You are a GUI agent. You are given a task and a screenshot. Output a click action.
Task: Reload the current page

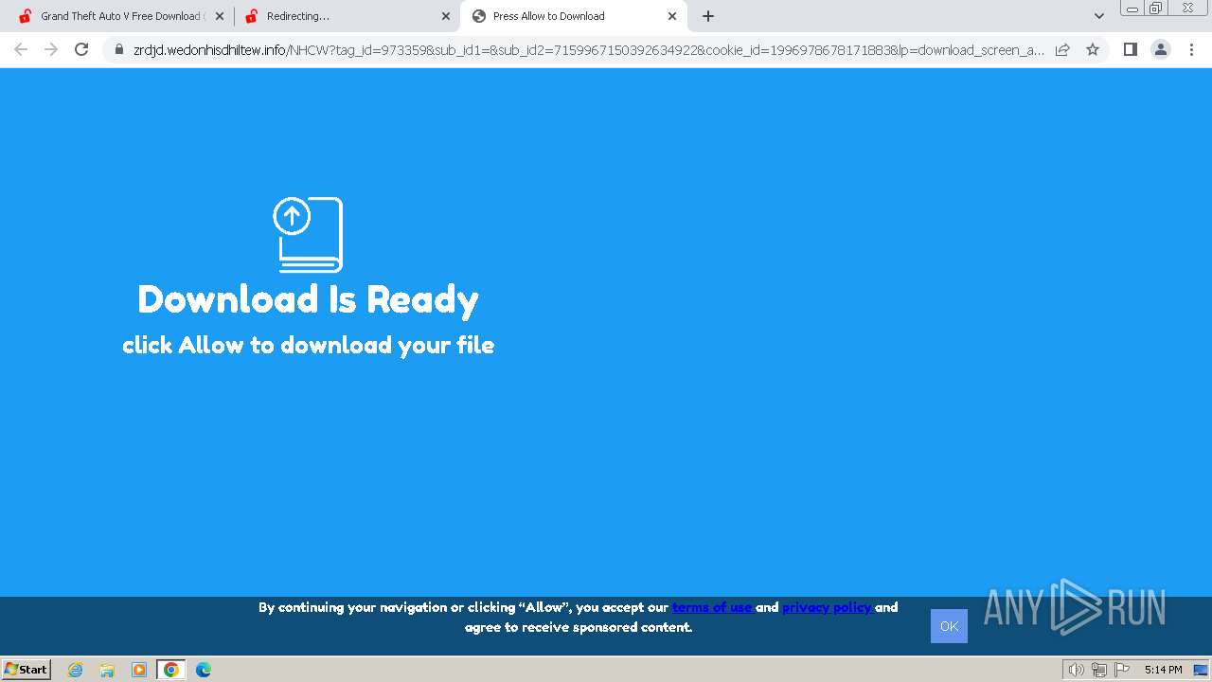click(81, 49)
